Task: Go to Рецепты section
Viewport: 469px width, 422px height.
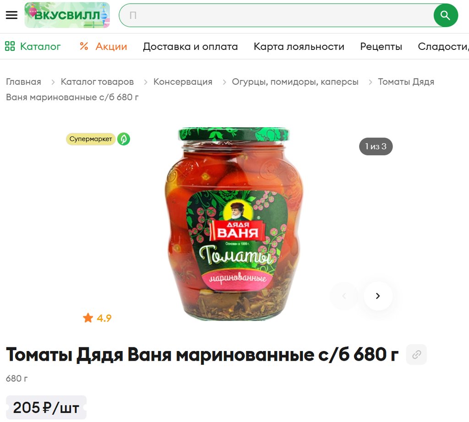Action: [381, 46]
